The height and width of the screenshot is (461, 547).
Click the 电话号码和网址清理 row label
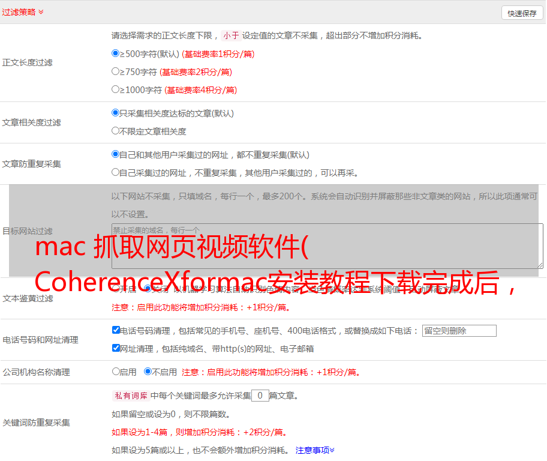pyautogui.click(x=40, y=340)
